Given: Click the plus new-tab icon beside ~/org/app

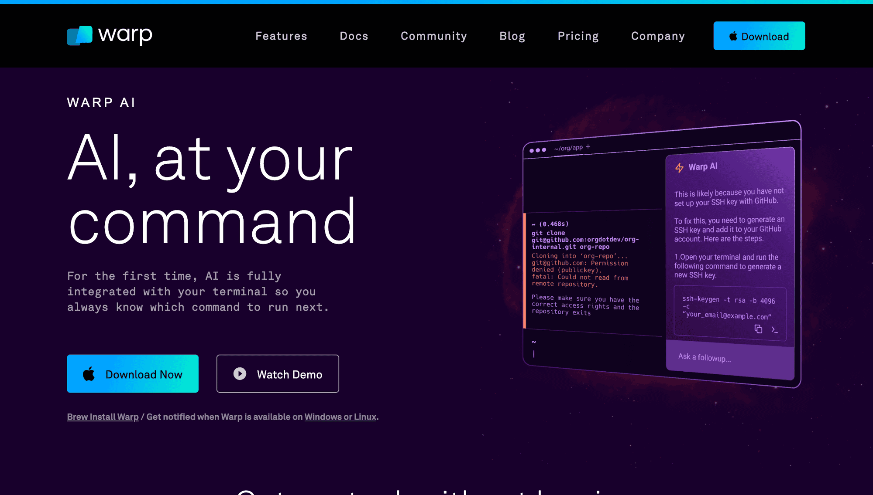Looking at the screenshot, I should (588, 146).
